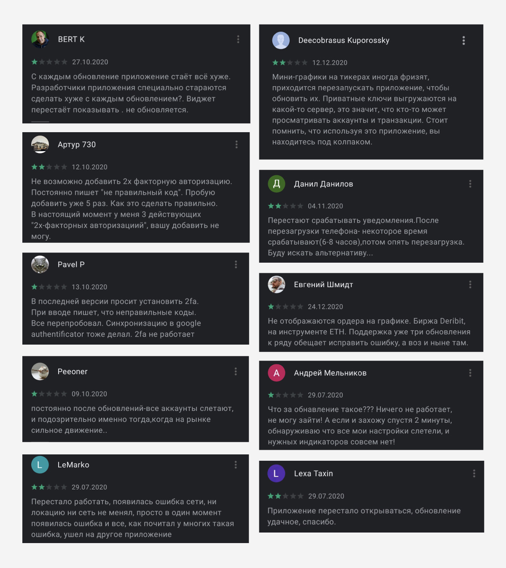Click BERT K's profile avatar
The image size is (506, 568).
(40, 39)
